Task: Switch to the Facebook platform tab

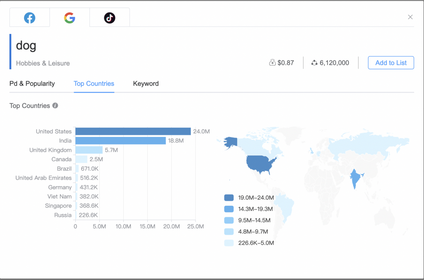Action: point(29,17)
